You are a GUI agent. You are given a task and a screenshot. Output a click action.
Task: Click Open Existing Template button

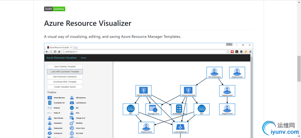65,67
